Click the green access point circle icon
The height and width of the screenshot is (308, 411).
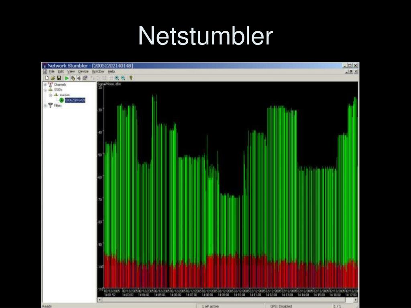[x=61, y=100]
